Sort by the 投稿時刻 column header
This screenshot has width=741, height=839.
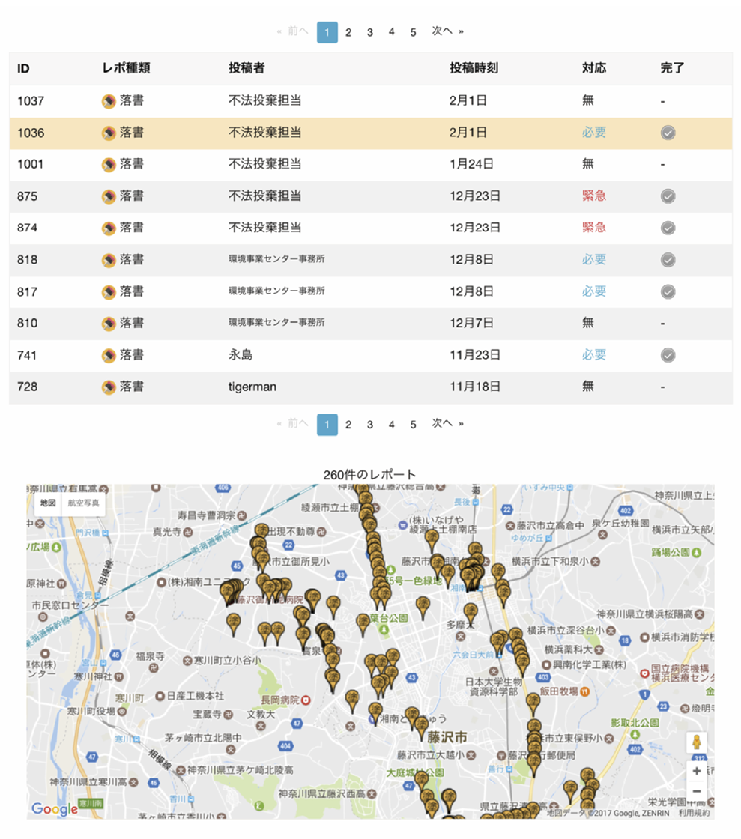point(474,68)
